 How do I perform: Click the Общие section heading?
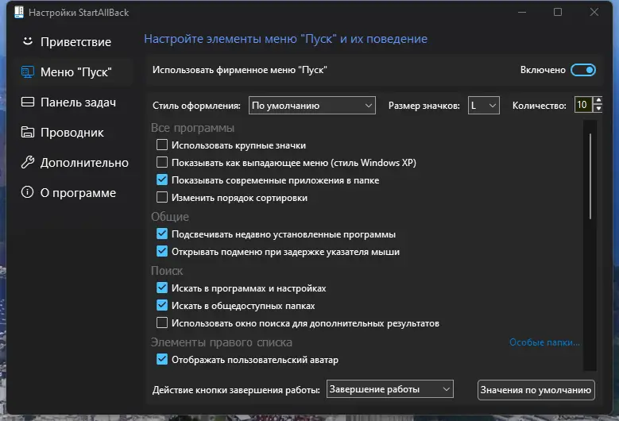click(x=170, y=217)
